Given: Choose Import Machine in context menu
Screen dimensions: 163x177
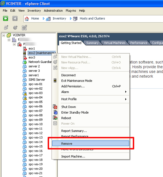Looking at the screenshot, I should click(x=73, y=156).
